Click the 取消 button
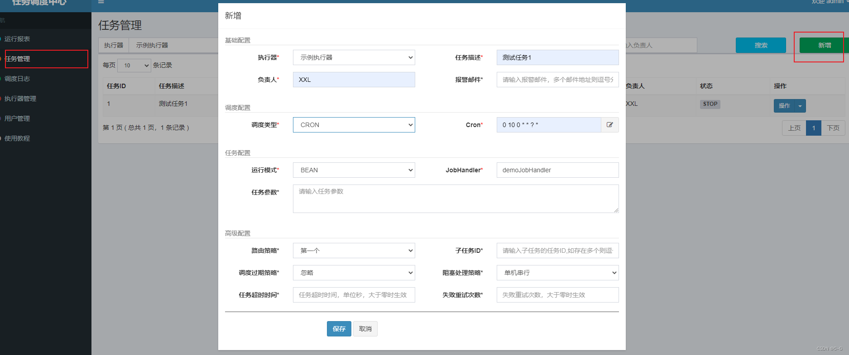The width and height of the screenshot is (849, 355). [365, 329]
